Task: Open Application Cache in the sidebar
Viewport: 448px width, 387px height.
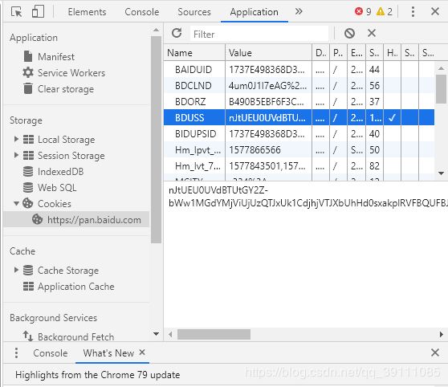Action: tap(75, 287)
